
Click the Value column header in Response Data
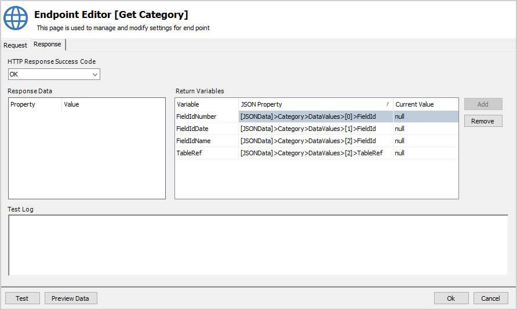114,104
